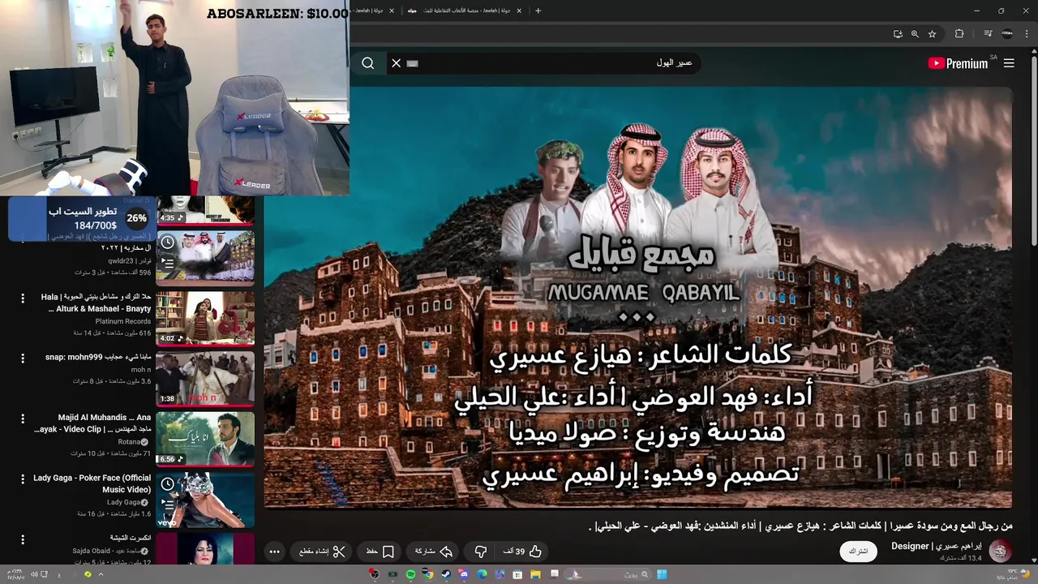
Task: Open the channel avatar beside the Designer channel
Action: coord(1000,552)
